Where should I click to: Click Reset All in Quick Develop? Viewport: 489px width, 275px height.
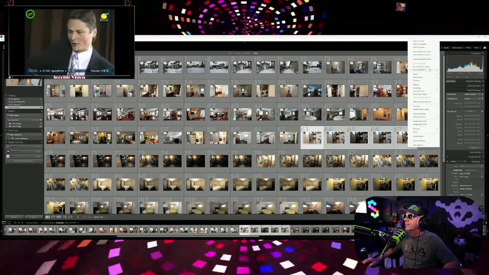click(x=474, y=147)
